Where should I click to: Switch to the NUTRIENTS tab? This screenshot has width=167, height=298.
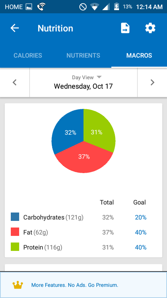83,55
